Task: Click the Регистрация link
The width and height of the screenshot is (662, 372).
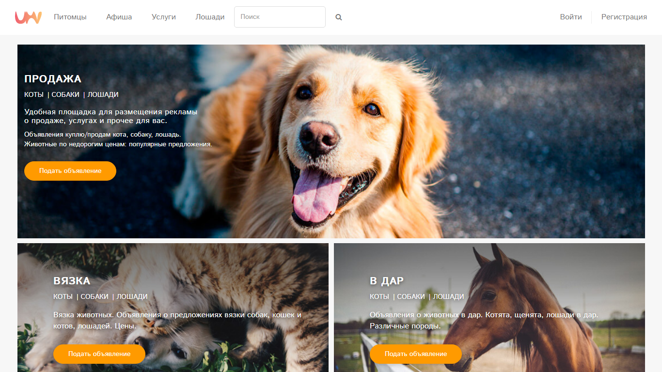Action: [x=624, y=17]
